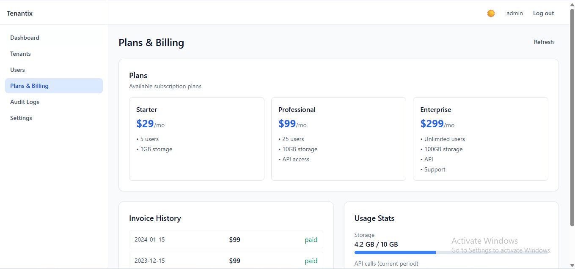Toggle the sun theme icon
575x269 pixels.
click(491, 14)
